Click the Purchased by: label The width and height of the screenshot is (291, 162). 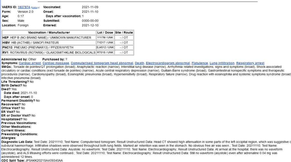pyautogui.click(x=53, y=59)
